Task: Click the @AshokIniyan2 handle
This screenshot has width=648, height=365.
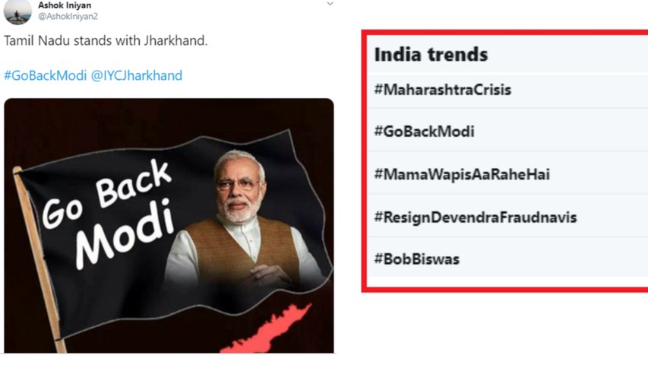Action: pyautogui.click(x=68, y=16)
